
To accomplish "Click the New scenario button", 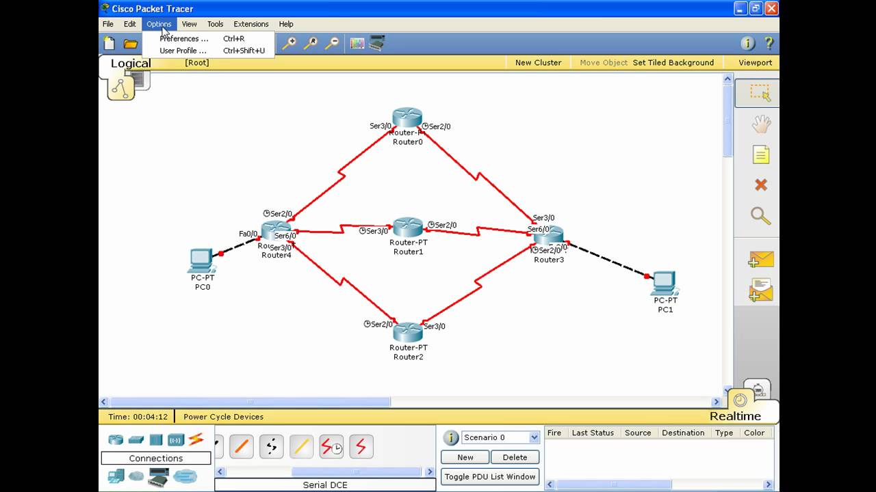I will click(x=465, y=457).
